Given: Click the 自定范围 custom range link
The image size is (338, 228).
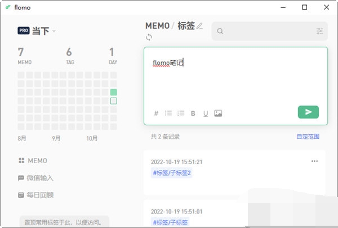Looking at the screenshot, I should (308, 137).
